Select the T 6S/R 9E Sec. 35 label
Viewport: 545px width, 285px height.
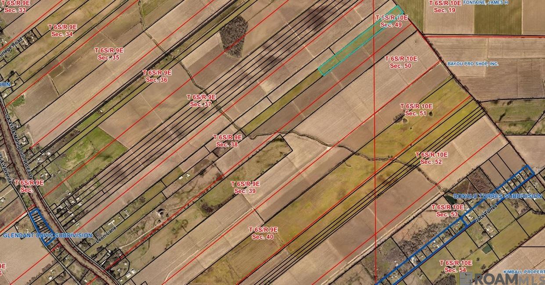pos(109,54)
